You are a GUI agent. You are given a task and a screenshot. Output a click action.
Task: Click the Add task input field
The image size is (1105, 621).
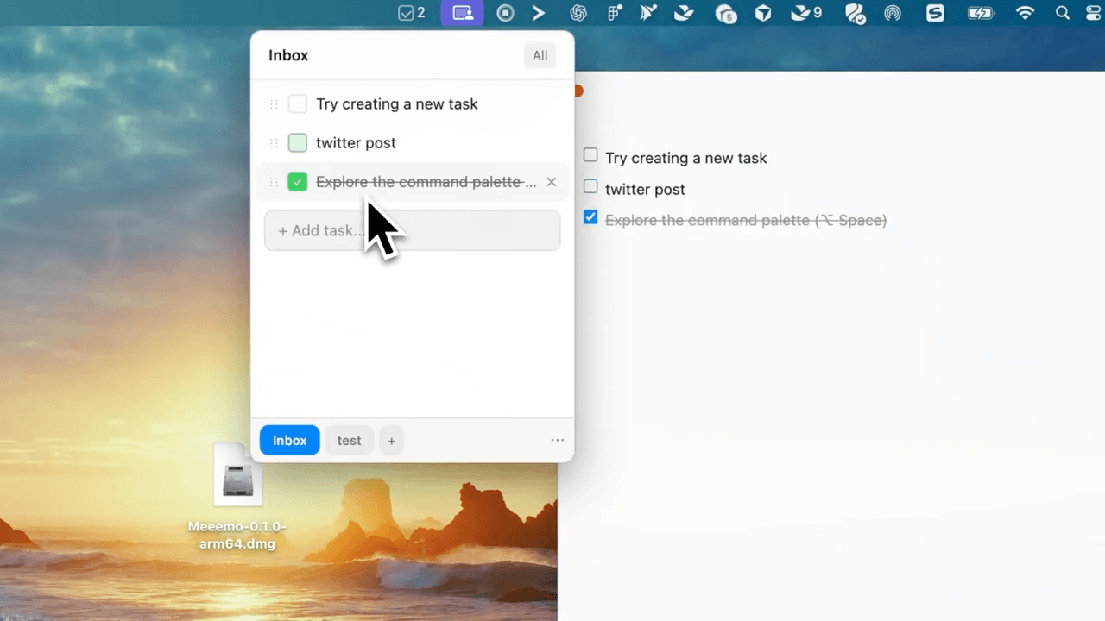point(412,230)
